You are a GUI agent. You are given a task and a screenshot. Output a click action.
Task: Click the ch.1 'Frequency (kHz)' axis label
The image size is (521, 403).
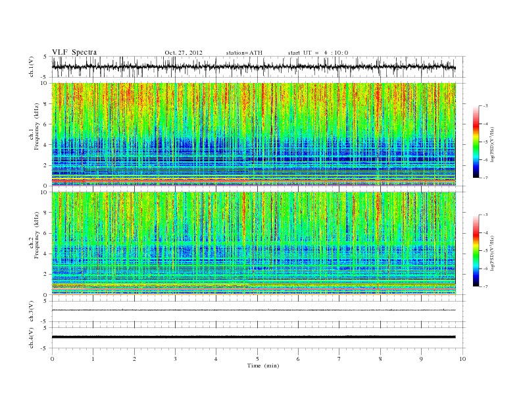tap(37, 126)
